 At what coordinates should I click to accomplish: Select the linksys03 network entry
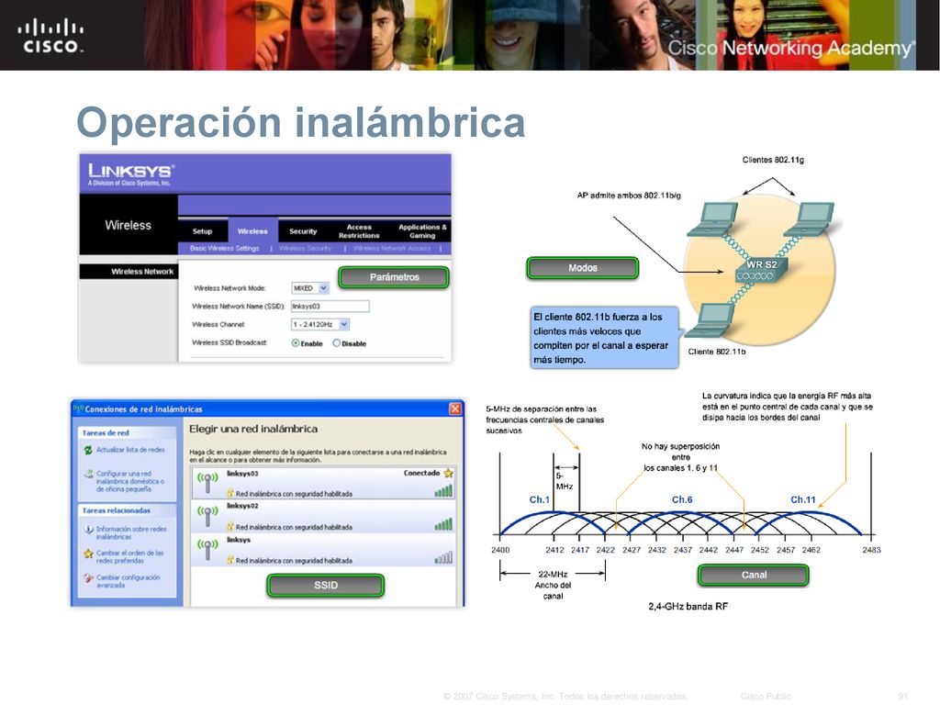pos(324,483)
